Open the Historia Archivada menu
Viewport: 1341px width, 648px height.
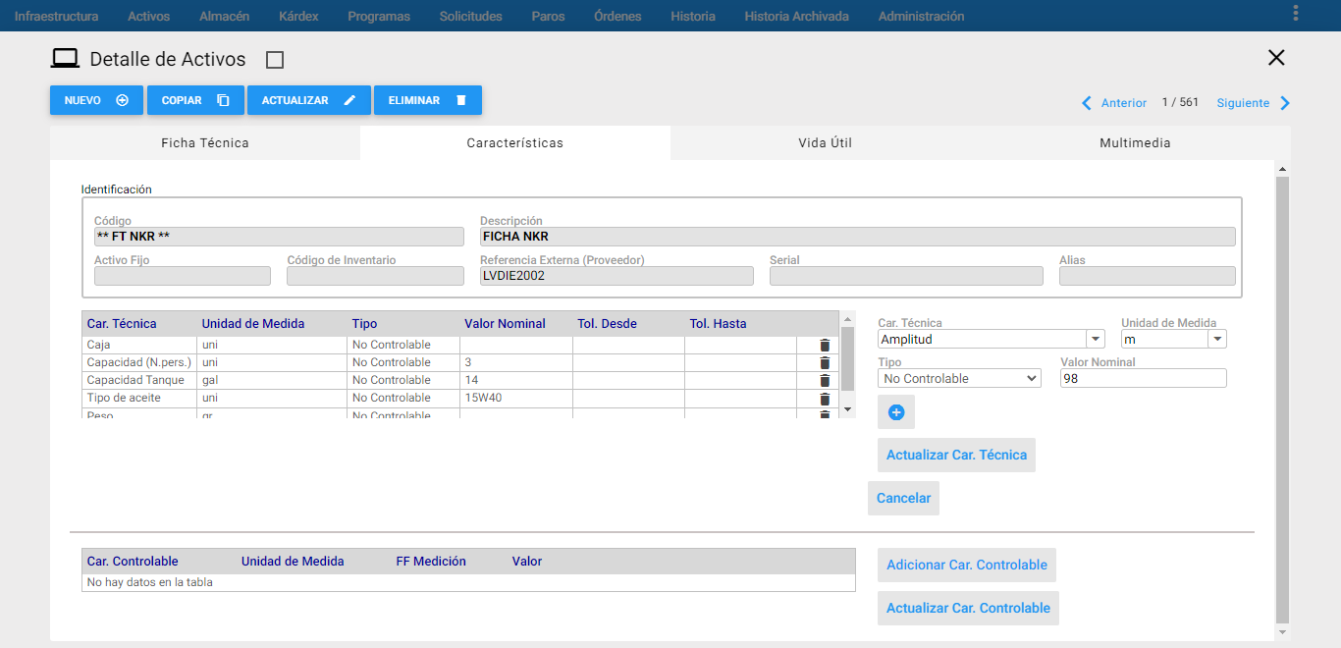[x=797, y=16]
